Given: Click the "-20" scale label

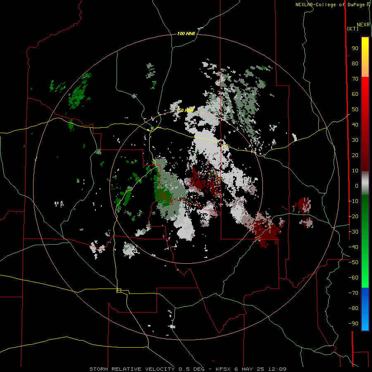Looking at the screenshot, I should 353,216.
